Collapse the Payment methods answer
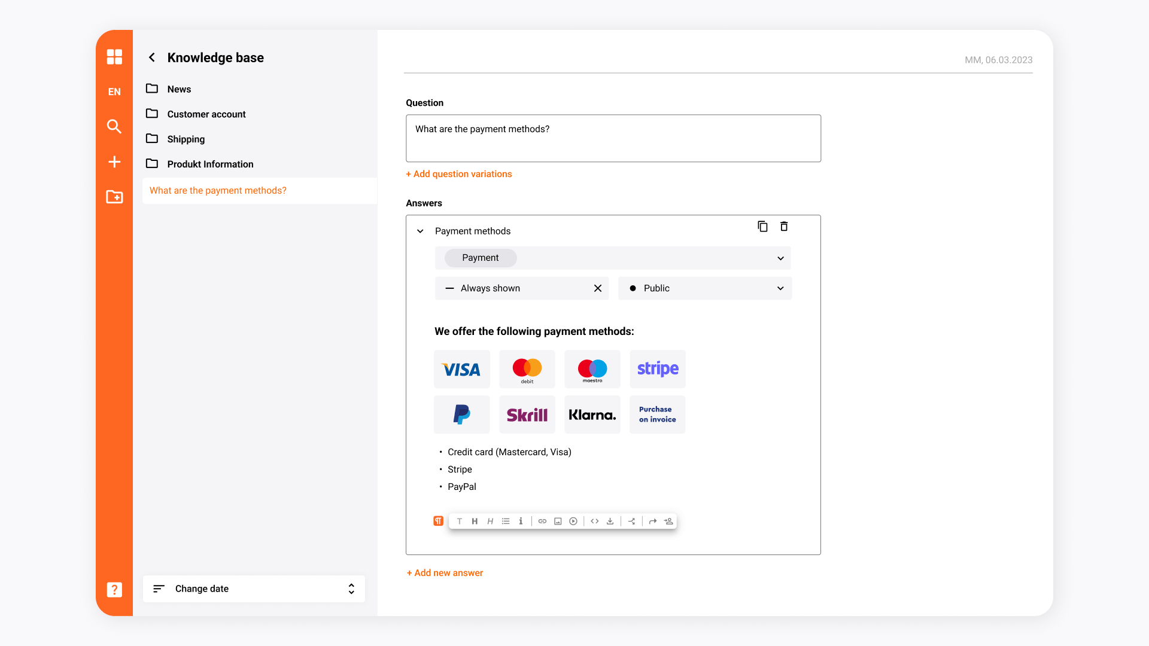This screenshot has height=646, width=1149. [420, 231]
